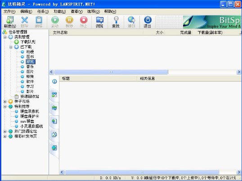The image size is (242, 181).
Task: Expand the 热门资源论坛 tree node
Action: coord(5,132)
